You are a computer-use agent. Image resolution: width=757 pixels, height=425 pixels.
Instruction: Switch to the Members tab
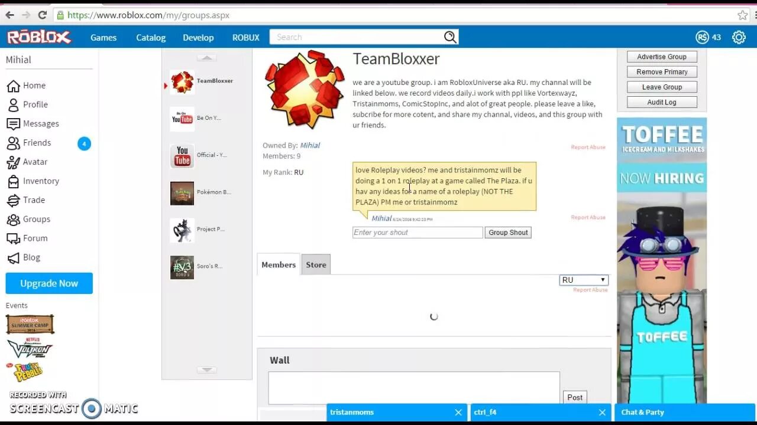pyautogui.click(x=279, y=265)
